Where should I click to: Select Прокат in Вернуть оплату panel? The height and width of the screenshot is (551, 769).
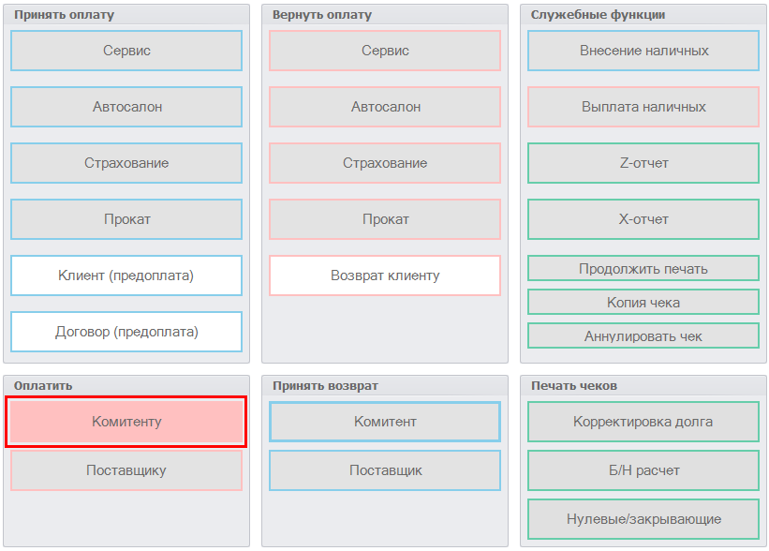click(x=385, y=219)
